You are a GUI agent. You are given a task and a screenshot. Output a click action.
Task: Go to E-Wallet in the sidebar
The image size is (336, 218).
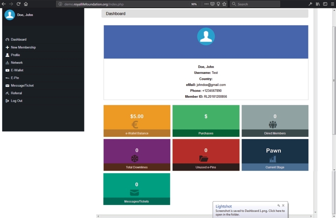(x=17, y=70)
